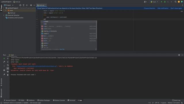The height and width of the screenshot is (104, 184).
Task: Clear all console output trash icon
Action: 8,75
